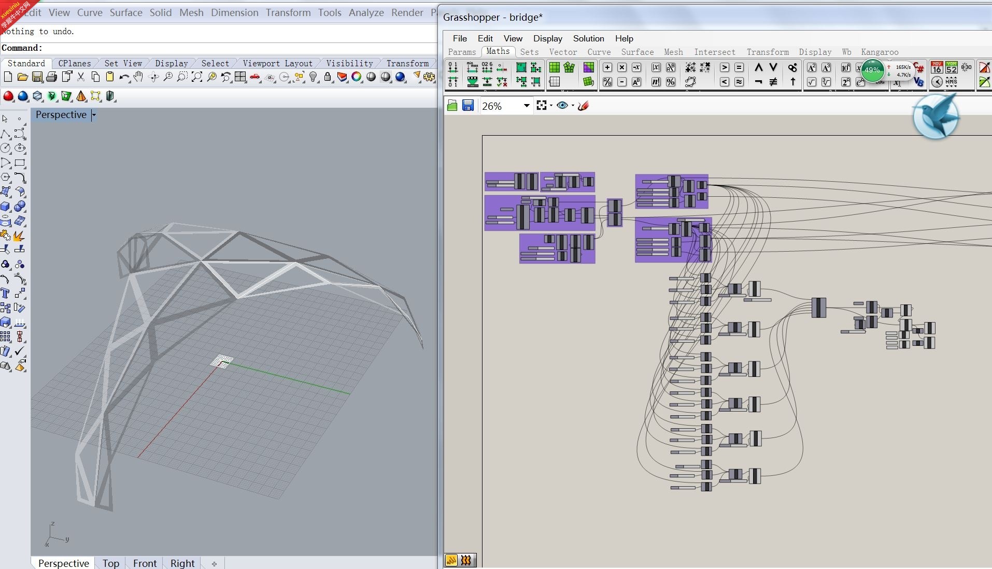992x569 pixels.
Task: Open Grasshopper File menu
Action: coord(460,38)
